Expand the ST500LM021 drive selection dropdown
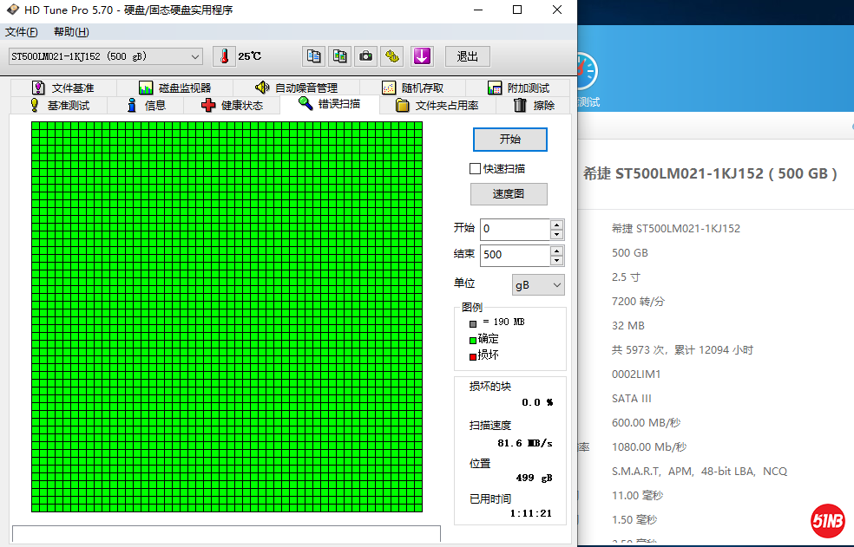 [x=195, y=56]
